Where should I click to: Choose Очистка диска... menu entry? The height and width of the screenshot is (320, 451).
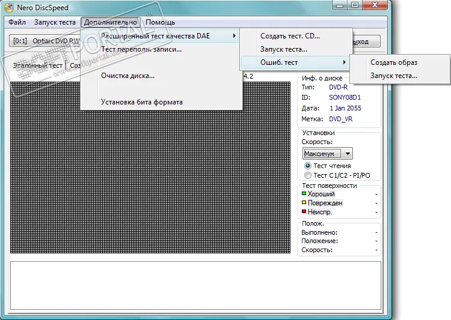127,76
